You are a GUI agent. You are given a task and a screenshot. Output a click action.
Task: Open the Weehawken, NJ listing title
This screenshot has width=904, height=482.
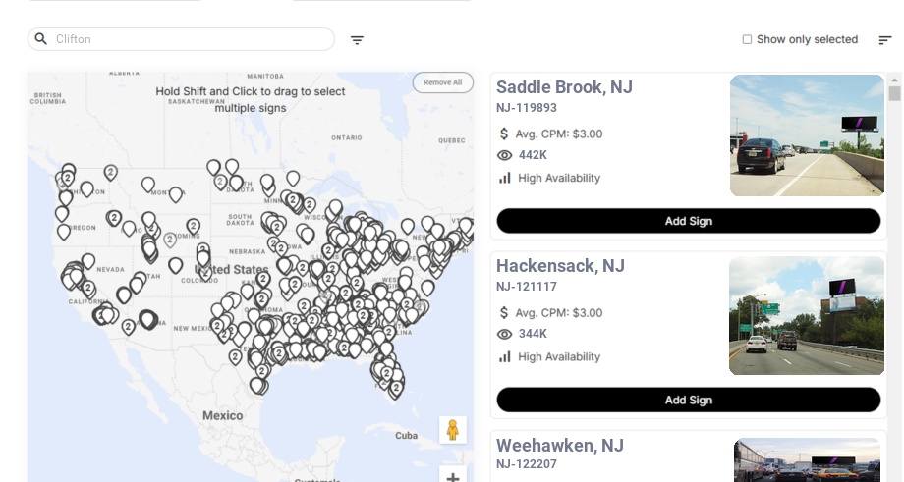point(559,446)
